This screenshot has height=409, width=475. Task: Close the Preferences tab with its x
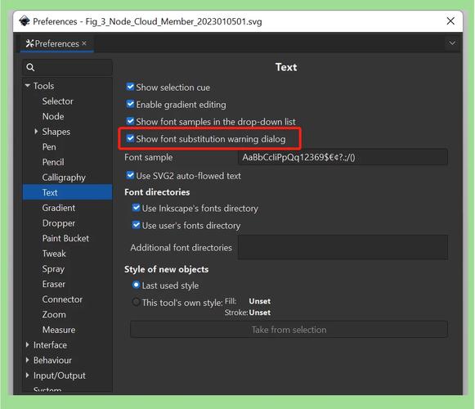coord(84,43)
